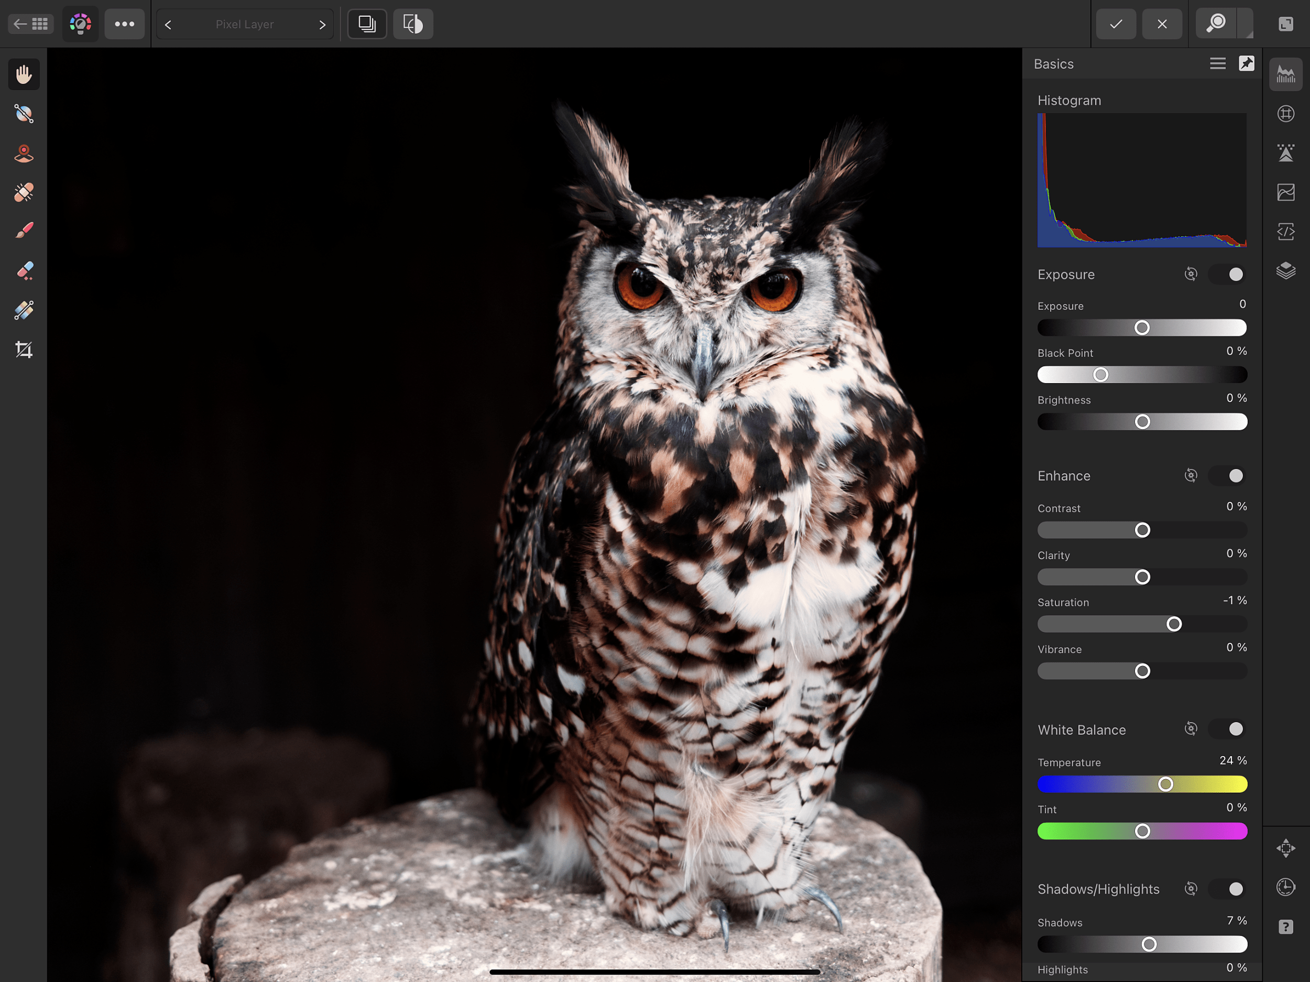Click the Tint slider handle

point(1142,832)
